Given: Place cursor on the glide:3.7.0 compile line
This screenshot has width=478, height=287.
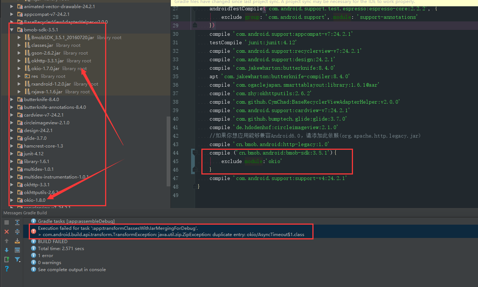Looking at the screenshot, I should point(278,119).
